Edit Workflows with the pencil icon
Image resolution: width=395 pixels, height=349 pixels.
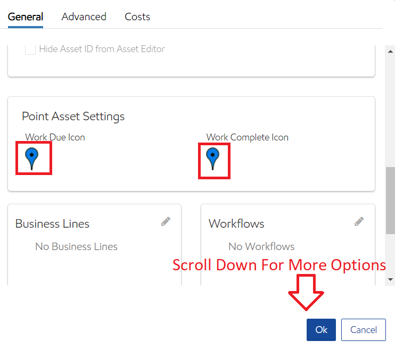click(359, 222)
